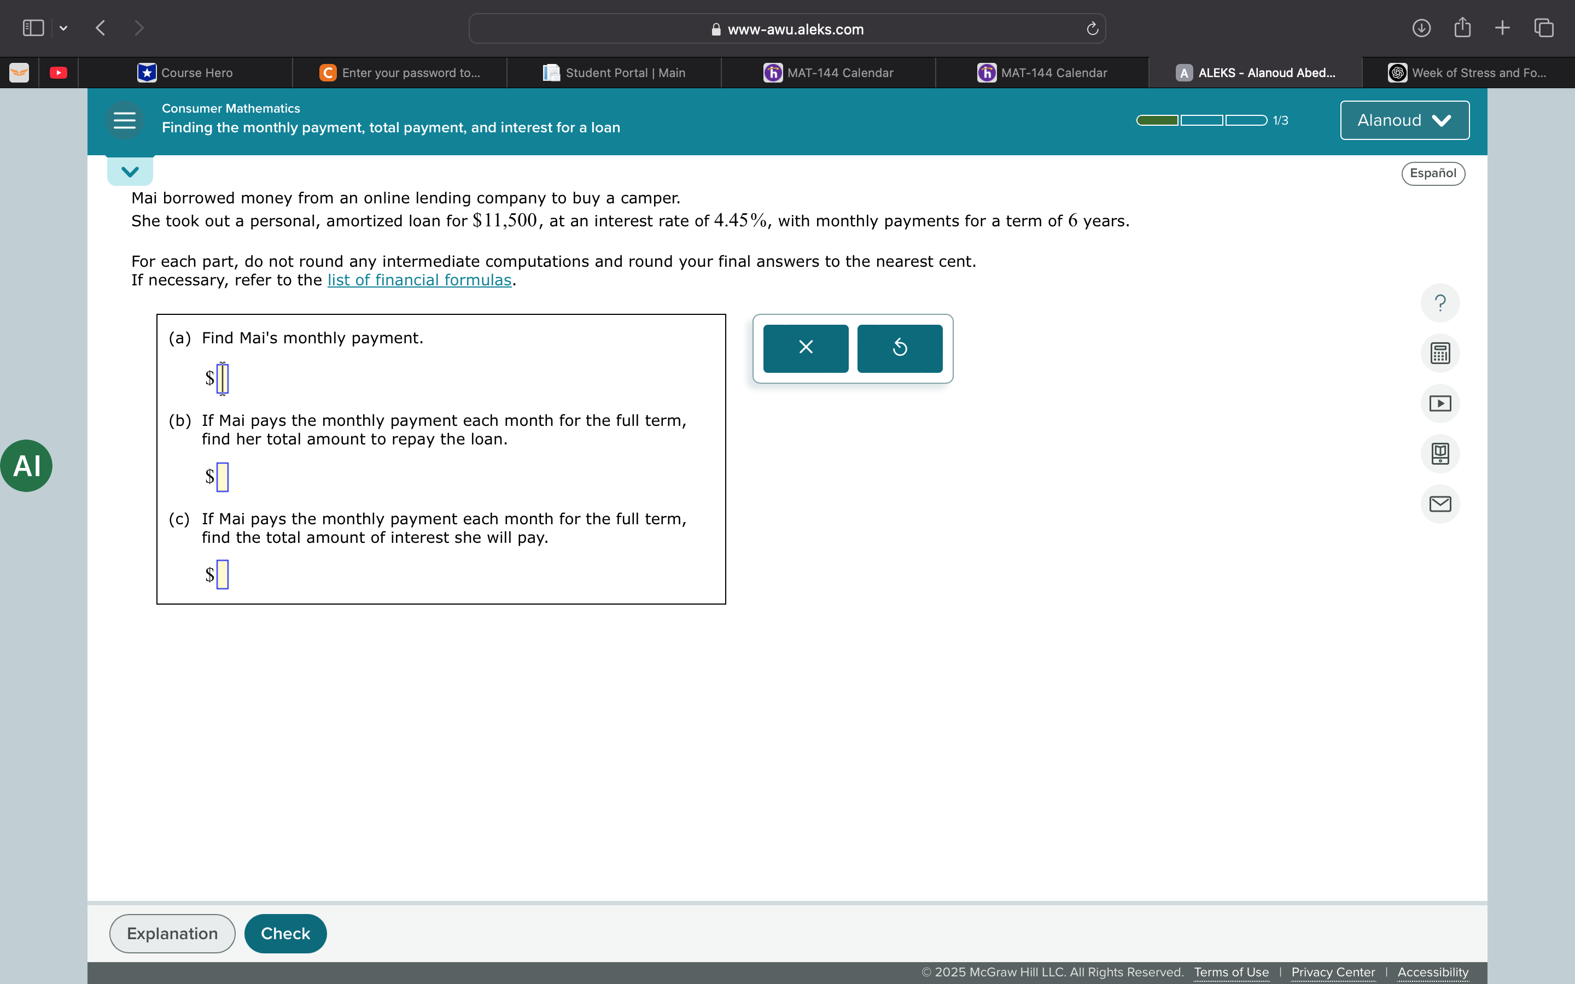1575x984 pixels.
Task: Open the ALEKS hamburger menu
Action: click(x=124, y=120)
